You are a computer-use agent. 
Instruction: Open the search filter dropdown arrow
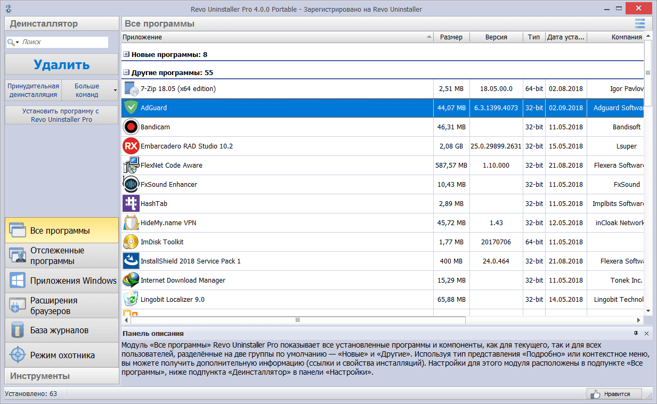coord(18,42)
